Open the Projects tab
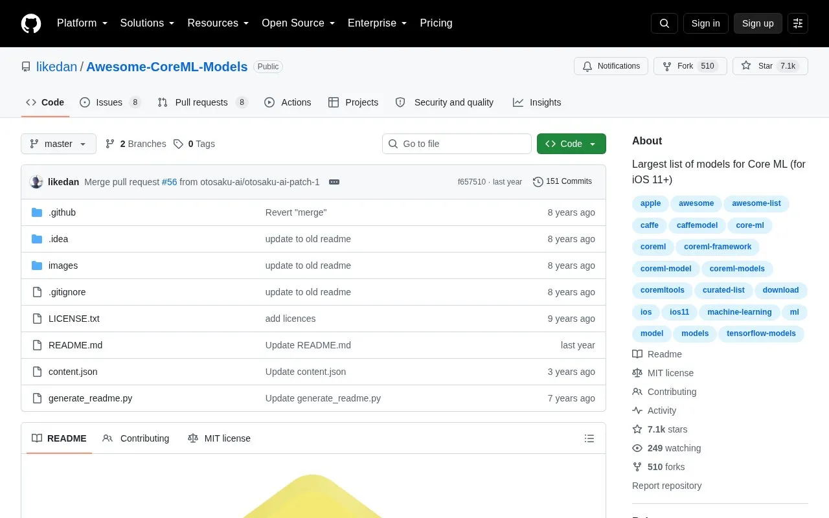Viewport: 829px width, 518px height. coord(353,102)
